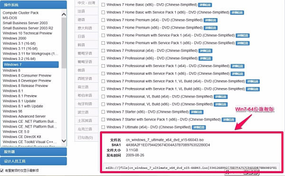Show details for Professional VL Build (x64)
Viewport: 285px width, 176px height.
point(221,97)
